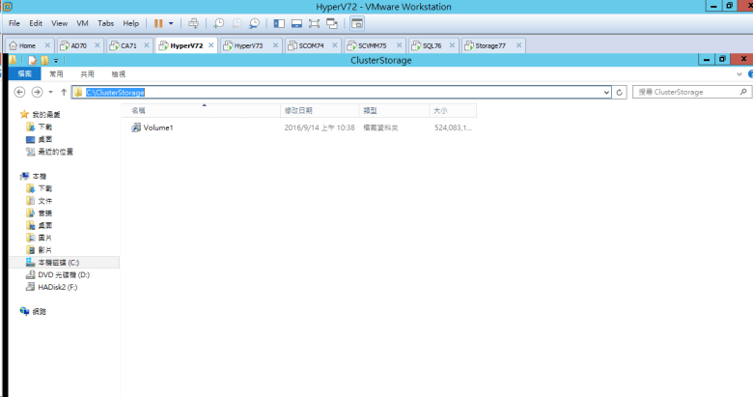The height and width of the screenshot is (397, 753).
Task: Open the power options dropdown arrow
Action: 172,22
